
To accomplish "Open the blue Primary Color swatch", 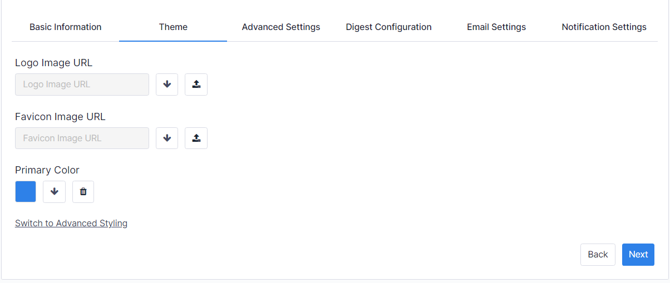I will [26, 192].
